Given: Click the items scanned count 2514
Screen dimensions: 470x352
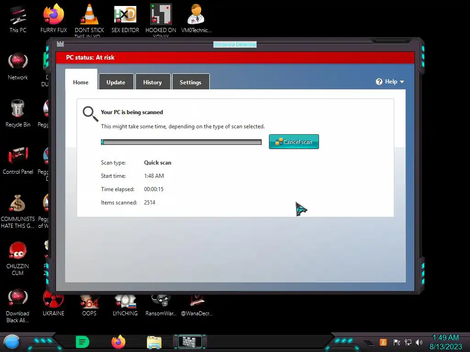Looking at the screenshot, I should (x=150, y=202).
